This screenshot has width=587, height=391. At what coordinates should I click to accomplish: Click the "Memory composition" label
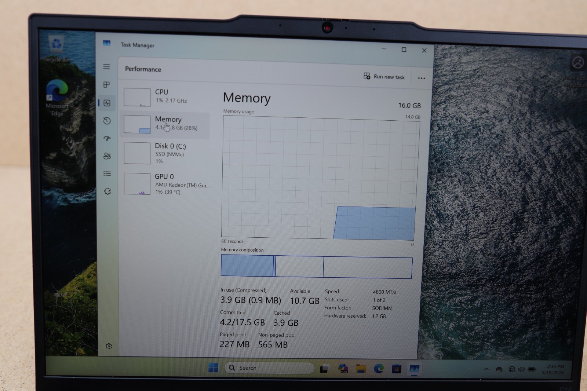click(x=242, y=250)
